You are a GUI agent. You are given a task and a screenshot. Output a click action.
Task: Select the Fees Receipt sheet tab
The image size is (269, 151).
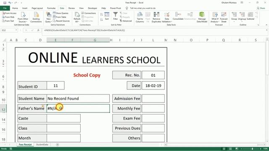[x=25, y=145]
